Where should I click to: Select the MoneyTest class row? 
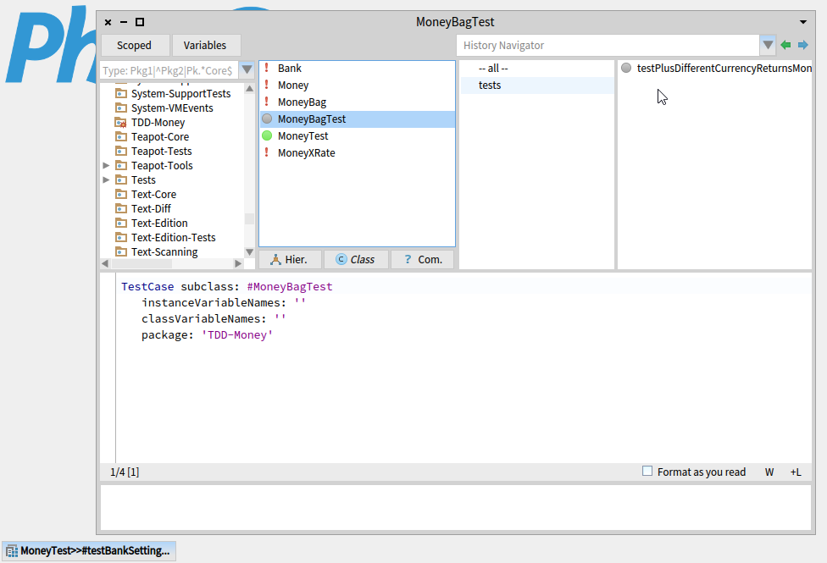357,136
